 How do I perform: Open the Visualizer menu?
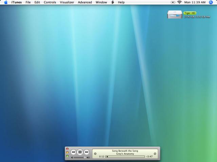[67, 2]
